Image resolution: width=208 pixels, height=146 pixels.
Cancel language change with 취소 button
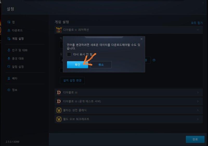point(101,65)
